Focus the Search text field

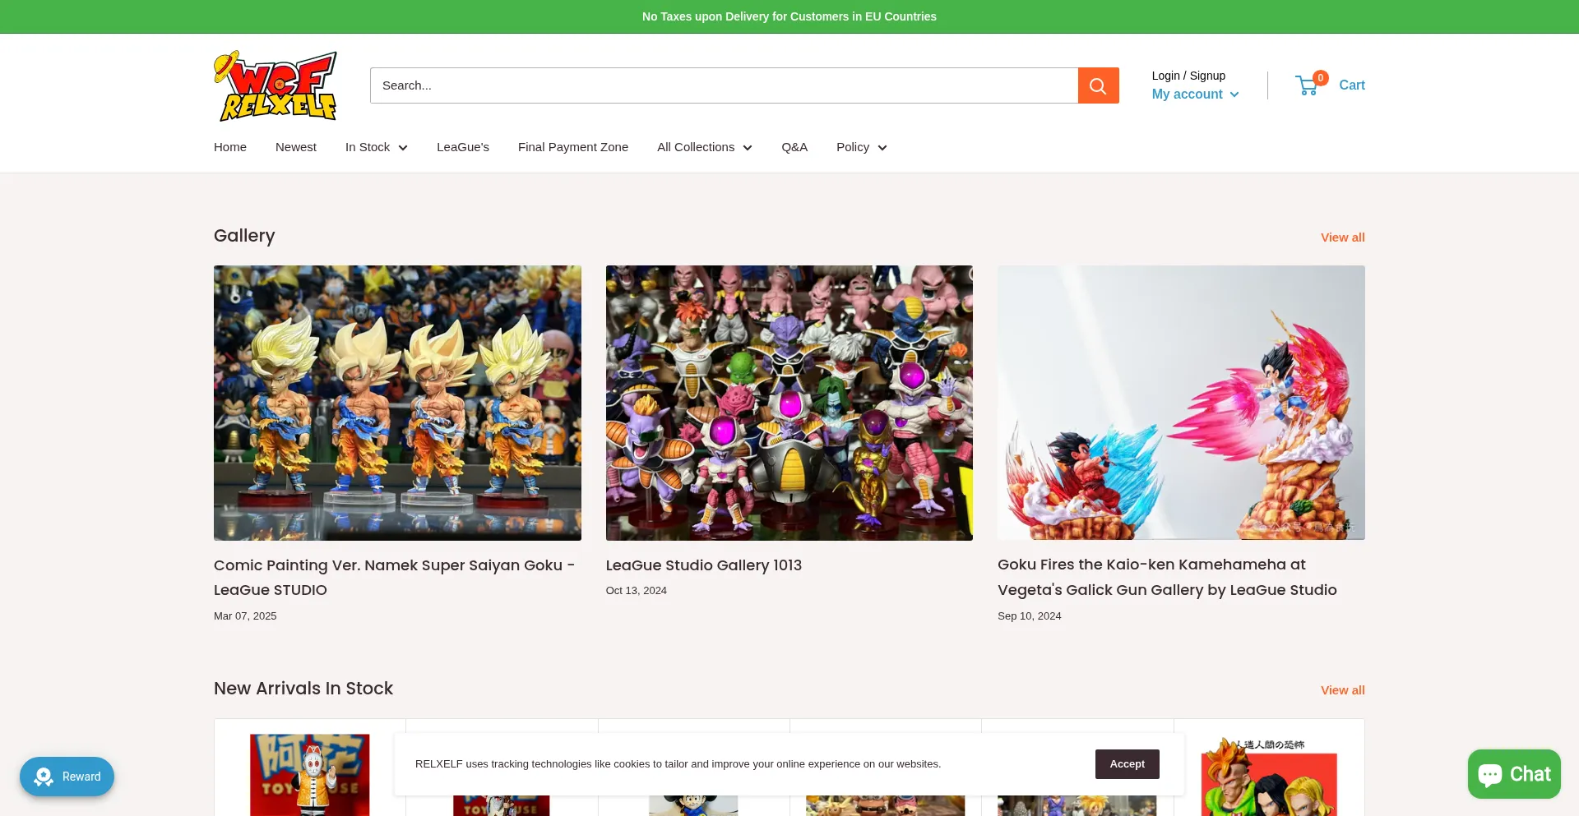point(724,85)
